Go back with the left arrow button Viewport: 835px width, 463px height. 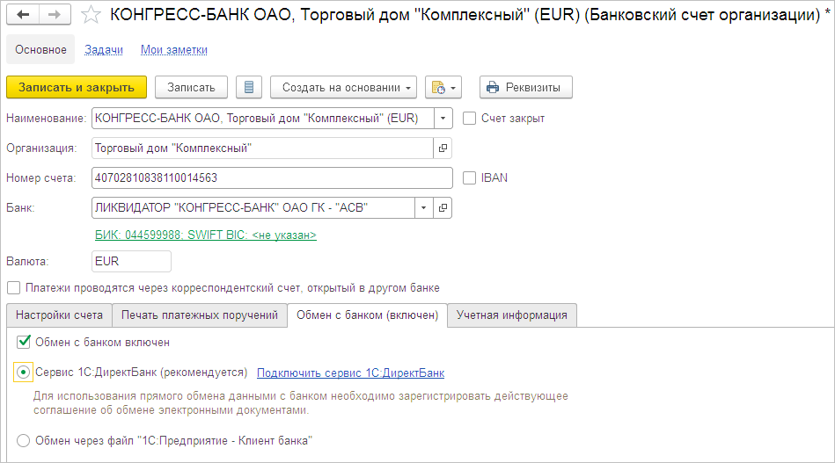click(22, 15)
